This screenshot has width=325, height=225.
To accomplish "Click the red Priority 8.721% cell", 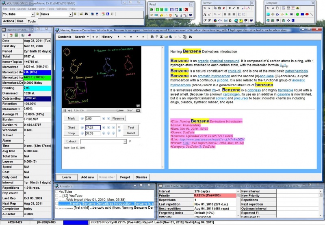I will pos(215,196).
